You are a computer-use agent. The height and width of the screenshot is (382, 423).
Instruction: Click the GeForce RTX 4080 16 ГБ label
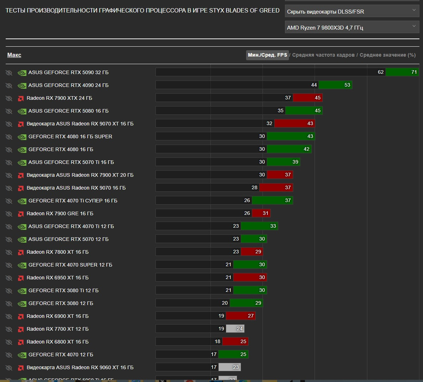point(61,149)
